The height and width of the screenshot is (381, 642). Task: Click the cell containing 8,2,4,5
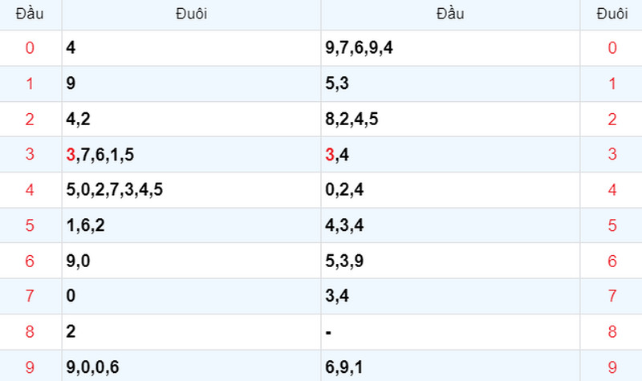point(450,119)
